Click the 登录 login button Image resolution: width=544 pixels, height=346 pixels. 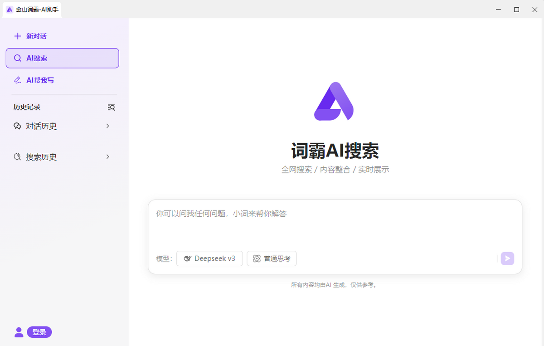pos(39,332)
